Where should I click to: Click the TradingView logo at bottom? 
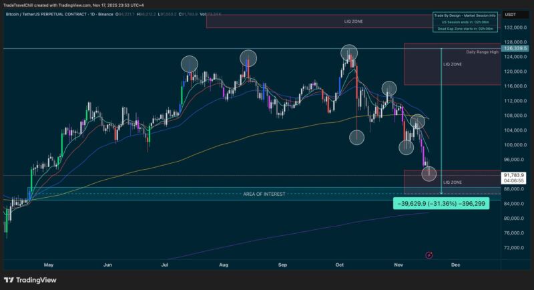click(x=30, y=280)
